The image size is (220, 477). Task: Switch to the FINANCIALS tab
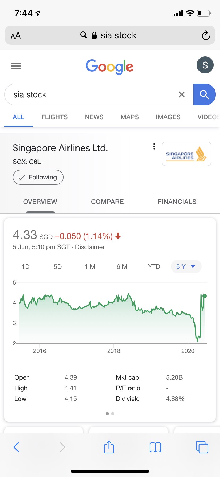177,202
